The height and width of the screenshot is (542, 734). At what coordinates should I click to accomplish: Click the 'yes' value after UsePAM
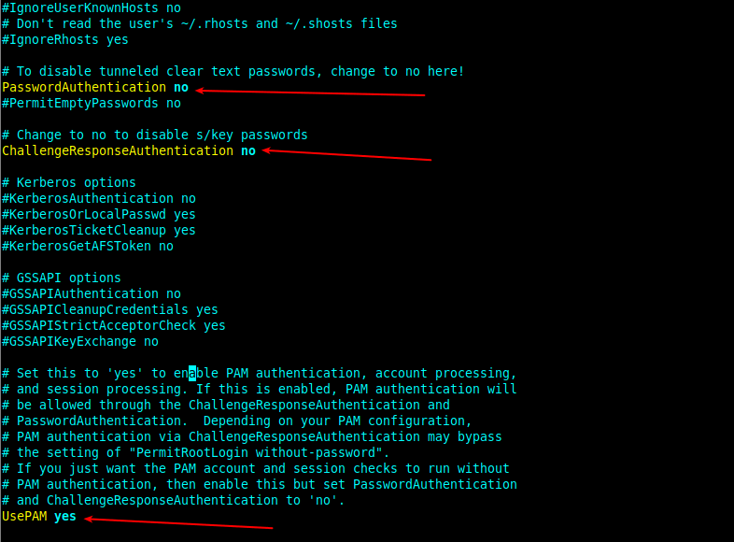coord(65,516)
